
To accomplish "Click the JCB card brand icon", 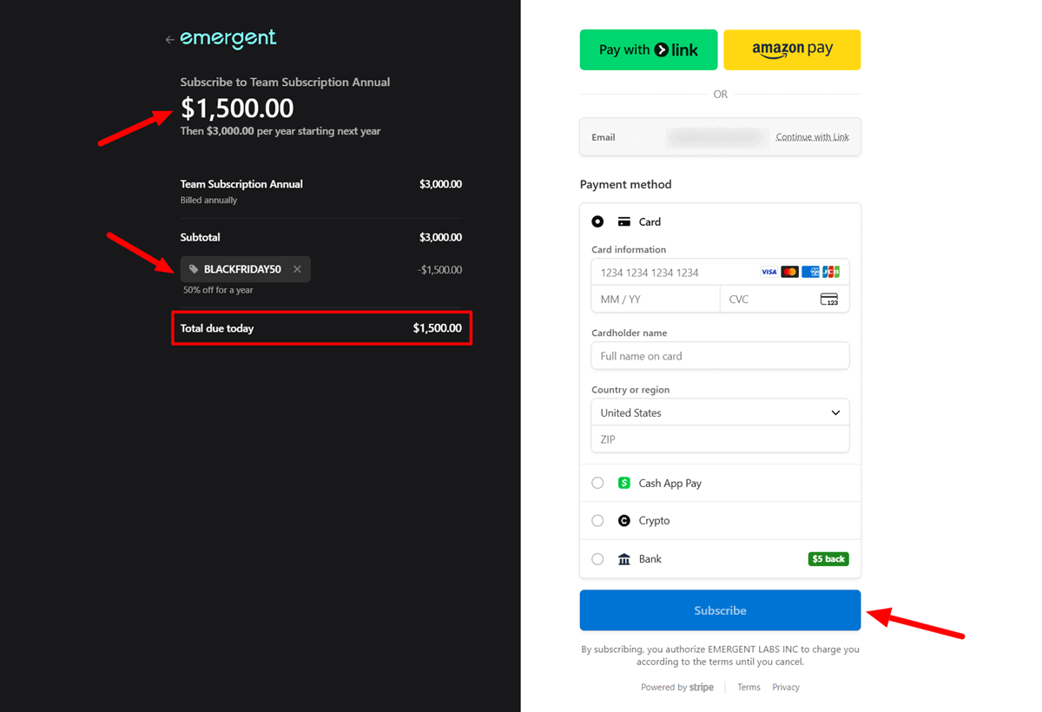I will tap(830, 271).
